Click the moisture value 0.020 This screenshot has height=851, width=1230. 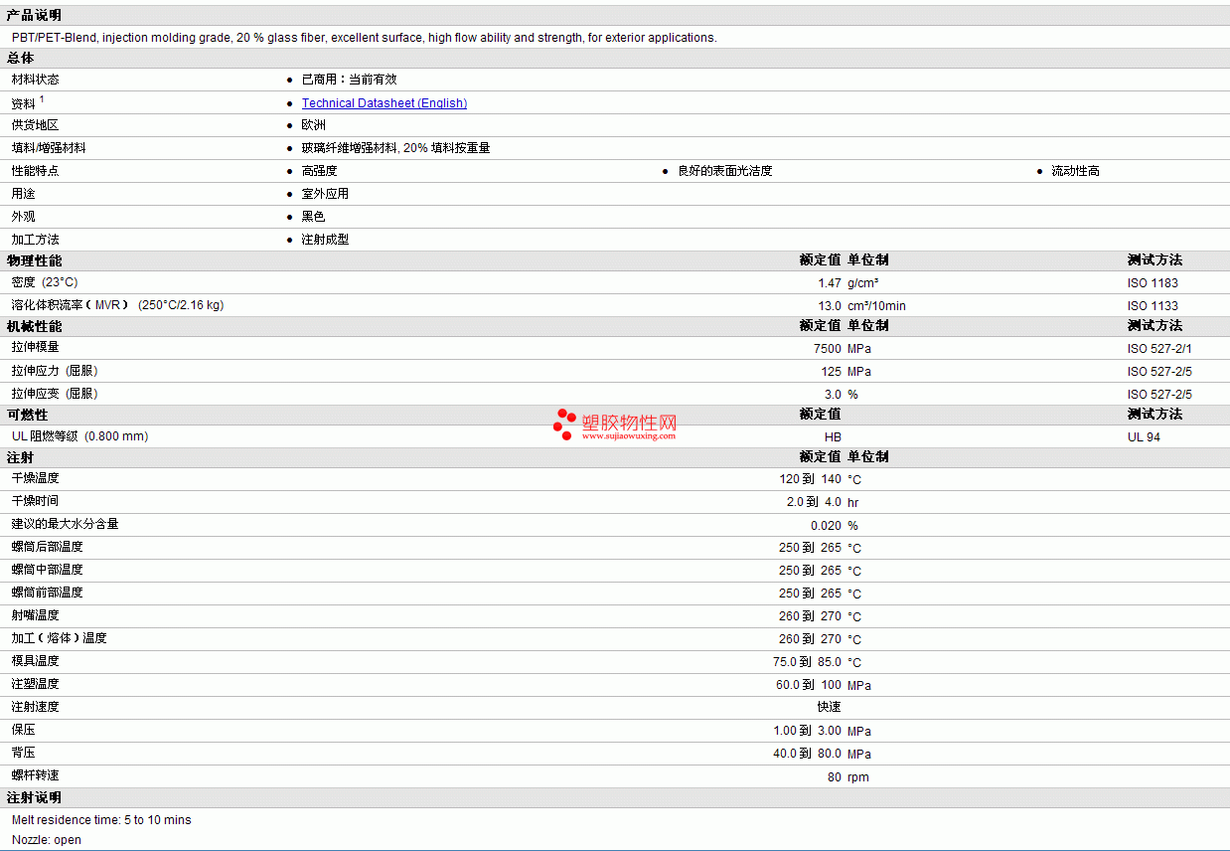point(826,526)
